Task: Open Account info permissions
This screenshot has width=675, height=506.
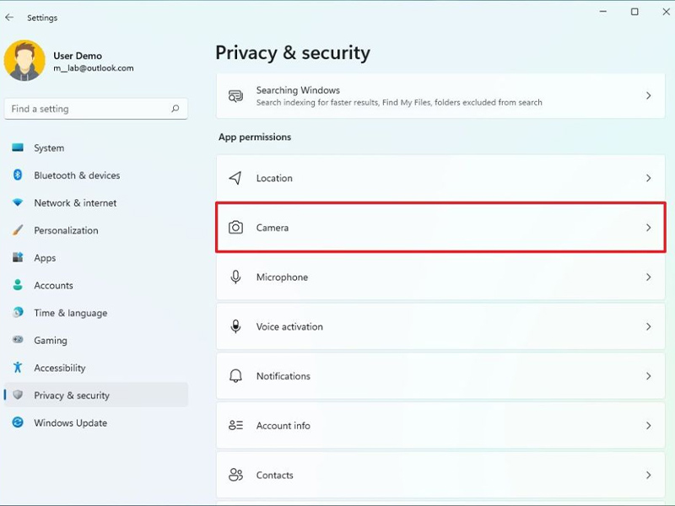Action: [x=440, y=426]
